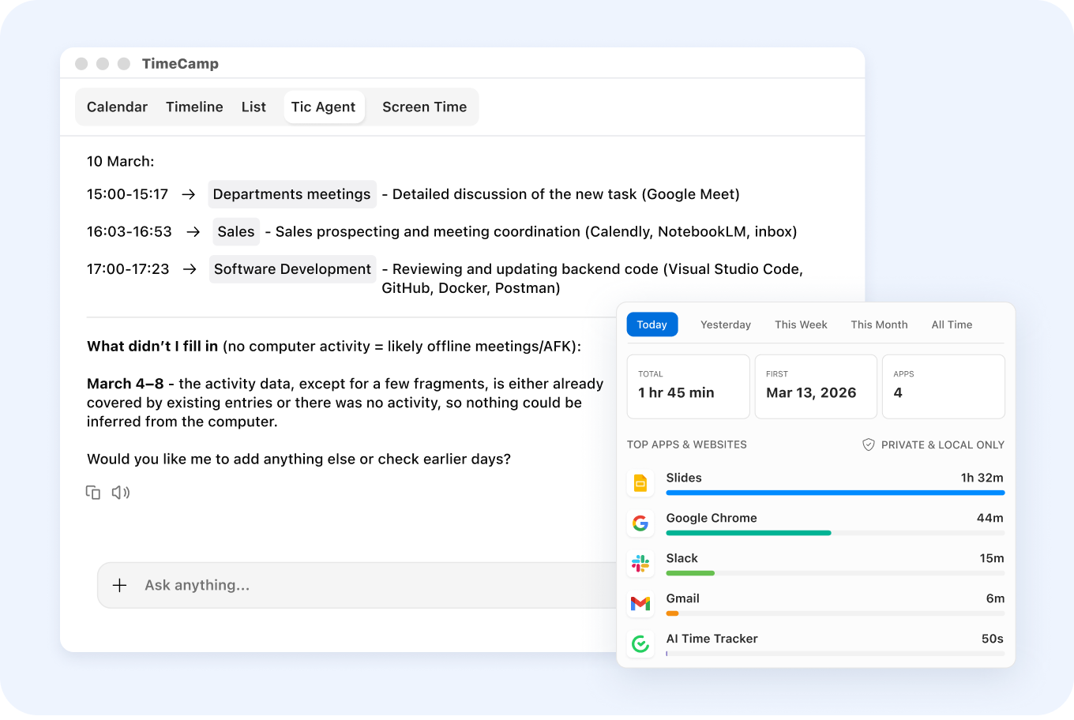Image resolution: width=1074 pixels, height=720 pixels.
Task: Show This Week statistics
Action: point(801,324)
